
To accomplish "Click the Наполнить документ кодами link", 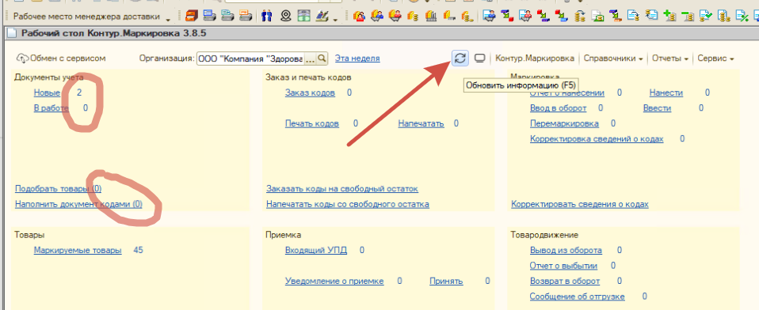I will click(x=78, y=204).
